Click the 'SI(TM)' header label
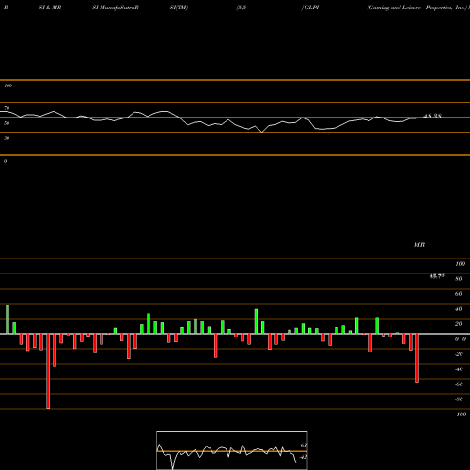 (179, 8)
